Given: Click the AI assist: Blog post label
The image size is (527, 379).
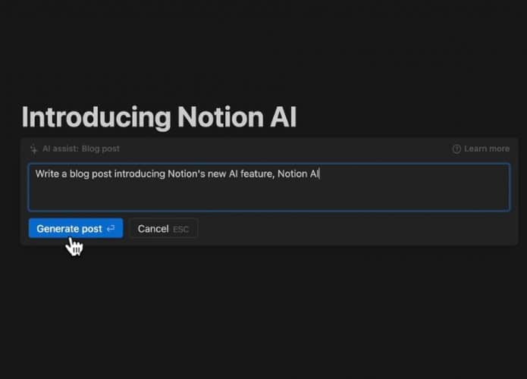Looking at the screenshot, I should coord(80,149).
